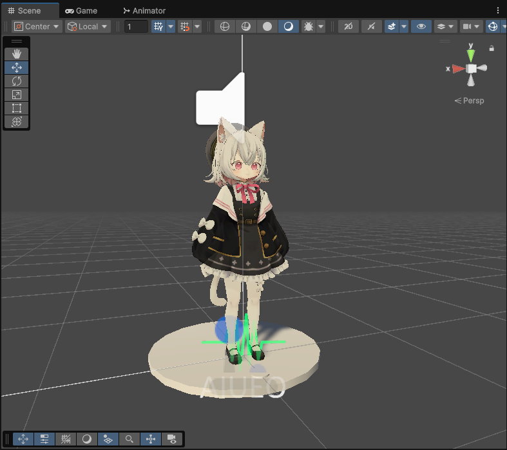Open the Center pivot dropdown

point(37,26)
